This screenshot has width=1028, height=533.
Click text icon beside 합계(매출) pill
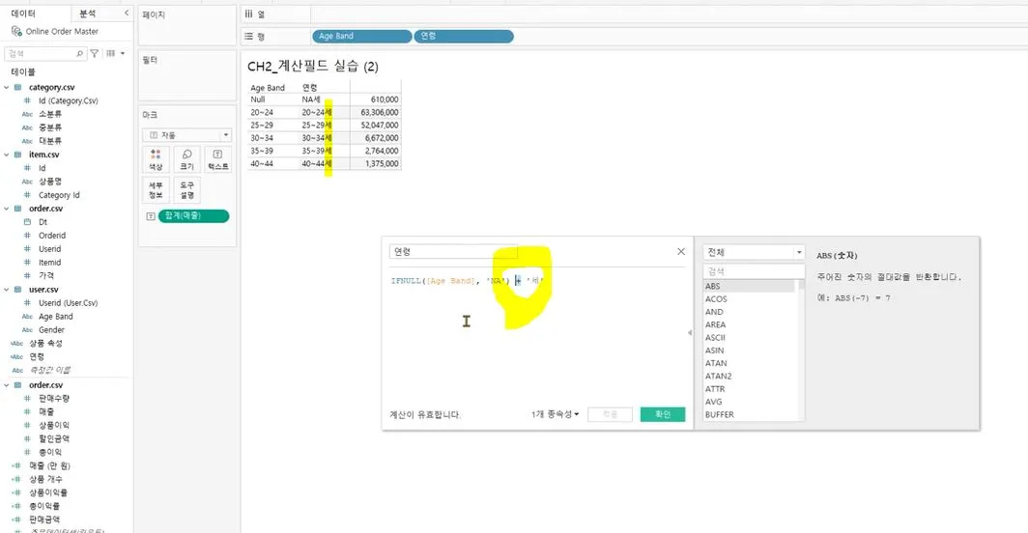click(150, 216)
